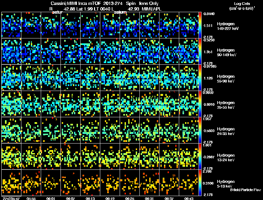Click the 'B-field Particle Flow' label
263x200 pixels.
pyautogui.click(x=246, y=190)
